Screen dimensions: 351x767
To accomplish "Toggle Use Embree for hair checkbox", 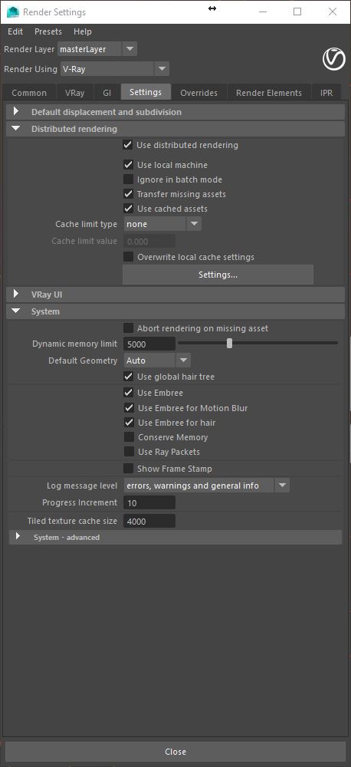I will [129, 422].
